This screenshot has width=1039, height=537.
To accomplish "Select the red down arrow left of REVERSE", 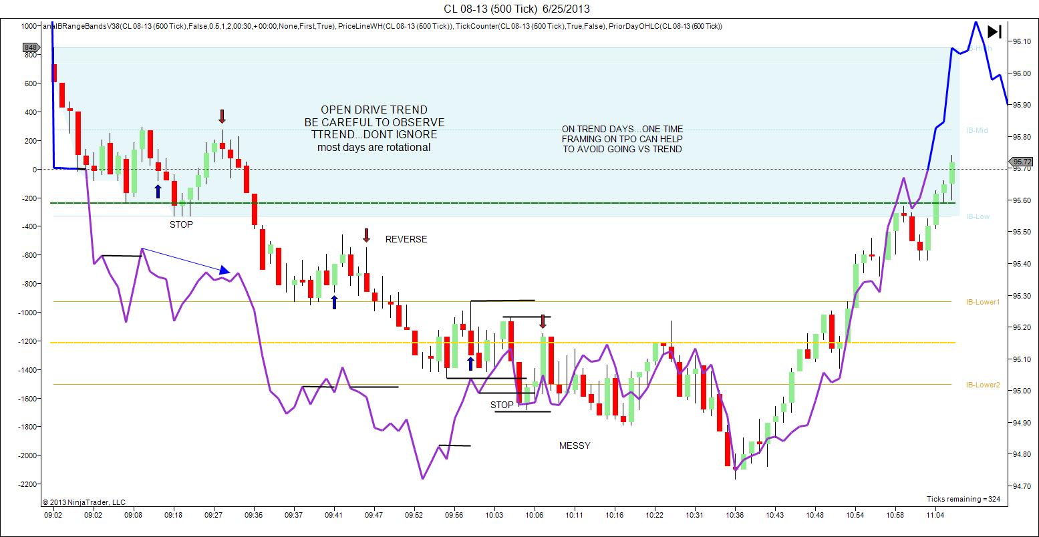I will [x=366, y=235].
